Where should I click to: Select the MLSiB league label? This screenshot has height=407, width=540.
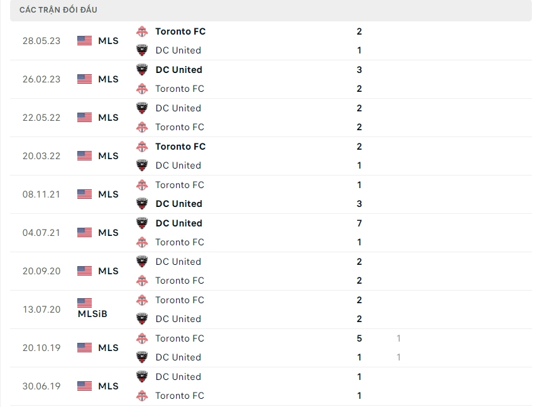pyautogui.click(x=92, y=313)
